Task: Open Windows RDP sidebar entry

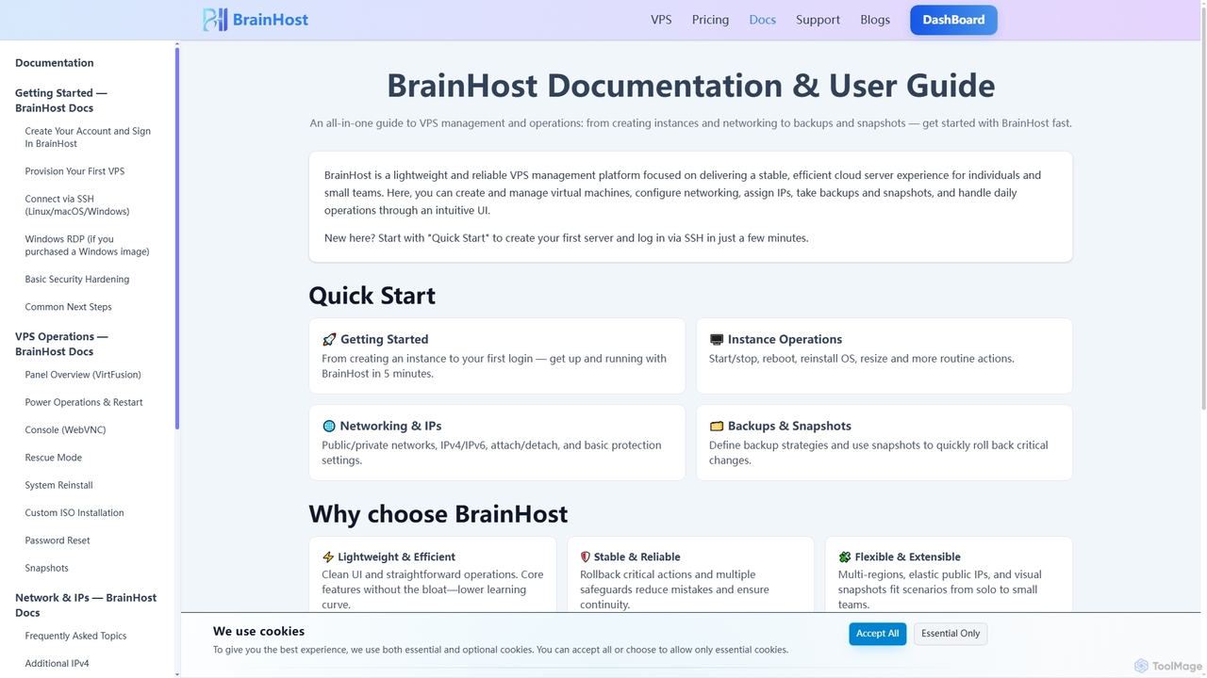Action: pyautogui.click(x=87, y=246)
